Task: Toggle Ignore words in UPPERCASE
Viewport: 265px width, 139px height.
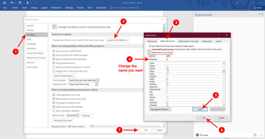Action: (53, 51)
